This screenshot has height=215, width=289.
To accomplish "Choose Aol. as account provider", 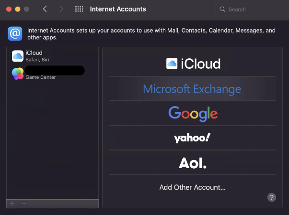I will pos(193,163).
